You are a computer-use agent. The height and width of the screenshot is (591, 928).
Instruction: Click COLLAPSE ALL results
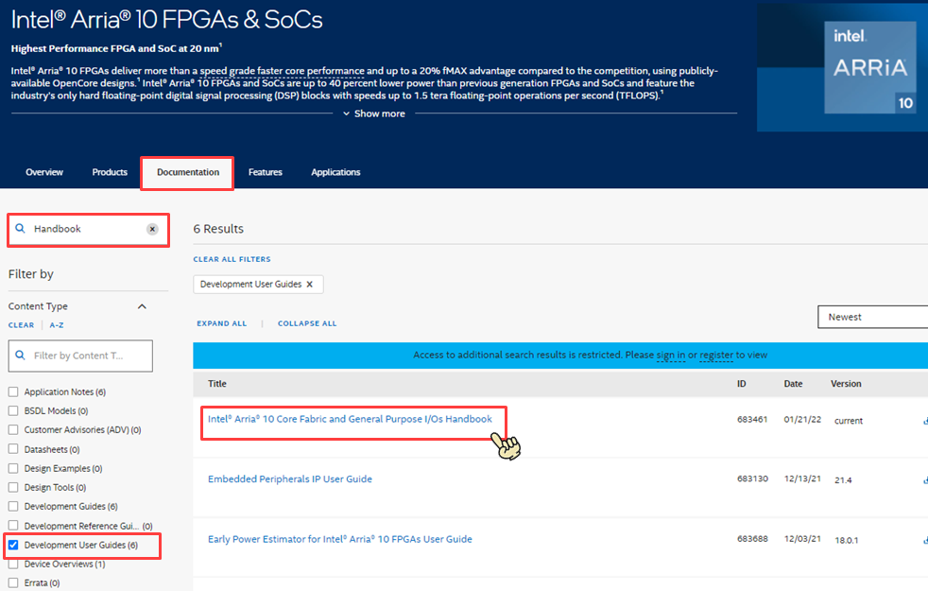pos(307,323)
